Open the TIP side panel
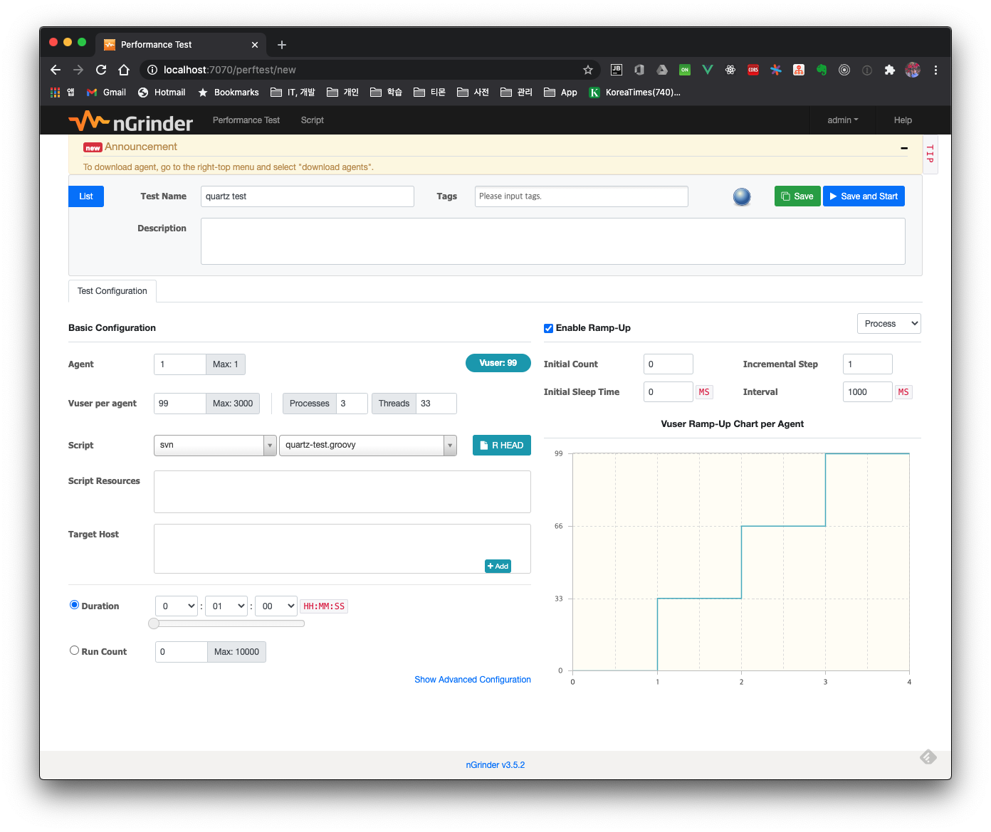This screenshot has width=991, height=832. coord(930,154)
